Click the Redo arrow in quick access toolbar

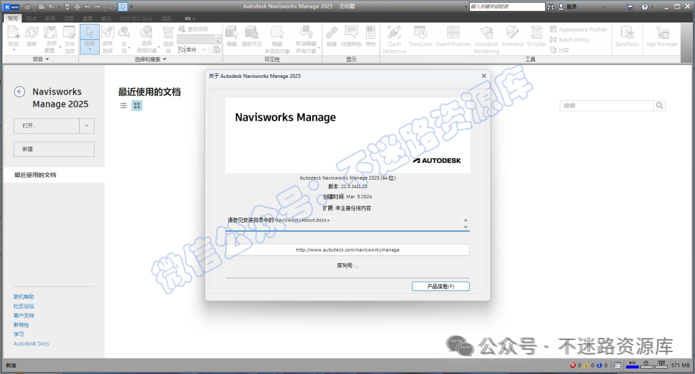(98, 6)
